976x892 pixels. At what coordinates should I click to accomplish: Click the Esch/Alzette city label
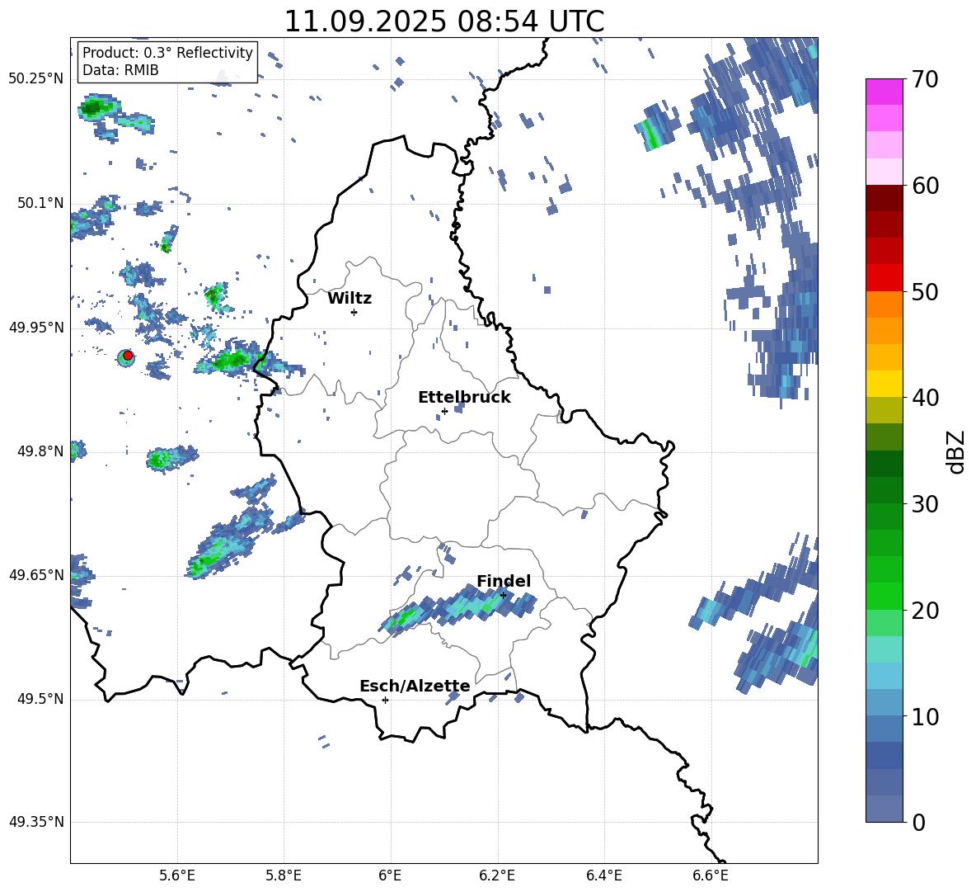pyautogui.click(x=415, y=687)
